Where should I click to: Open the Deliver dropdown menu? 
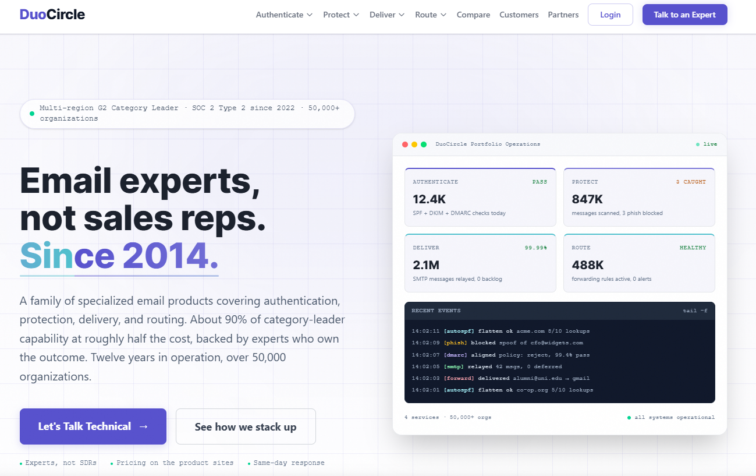(387, 15)
